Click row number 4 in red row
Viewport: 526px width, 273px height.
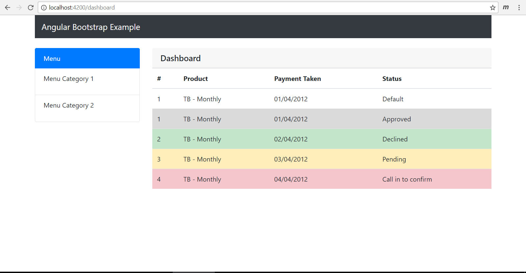(159, 179)
